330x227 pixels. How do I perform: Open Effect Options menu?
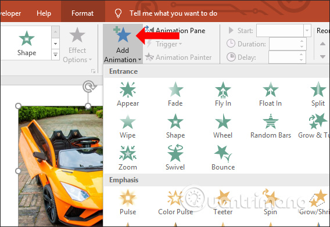click(x=77, y=45)
